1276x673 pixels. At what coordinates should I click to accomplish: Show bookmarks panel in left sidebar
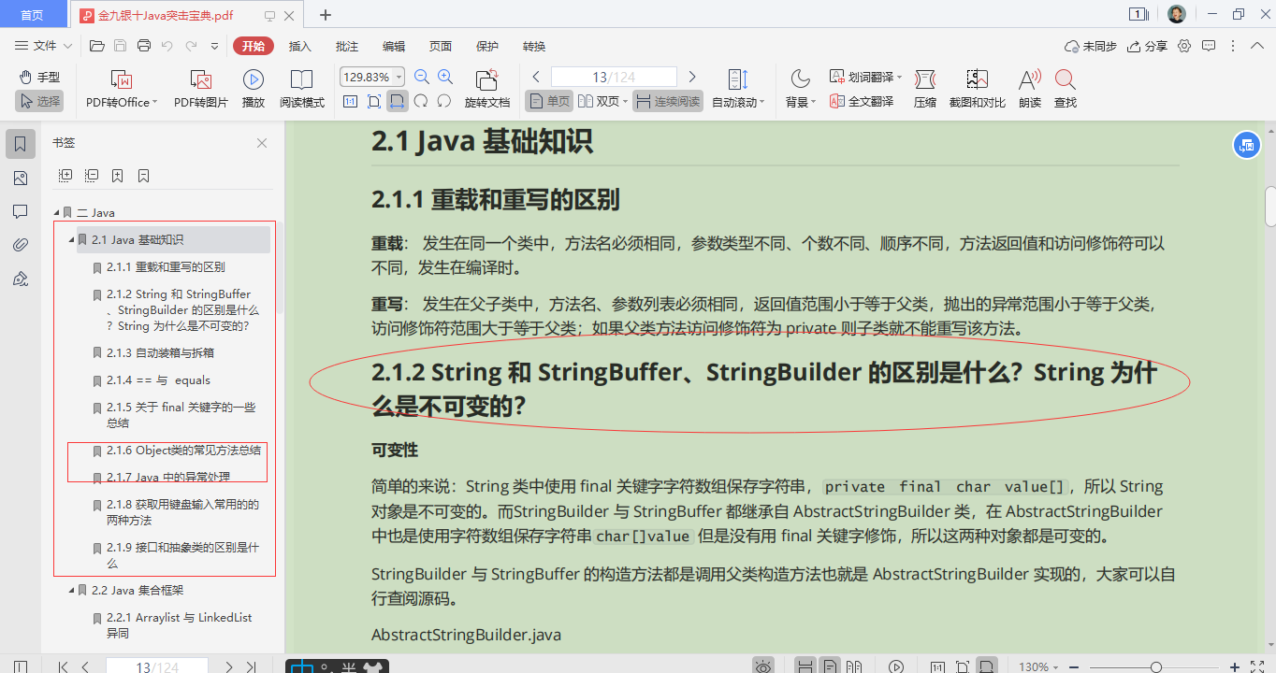(21, 144)
